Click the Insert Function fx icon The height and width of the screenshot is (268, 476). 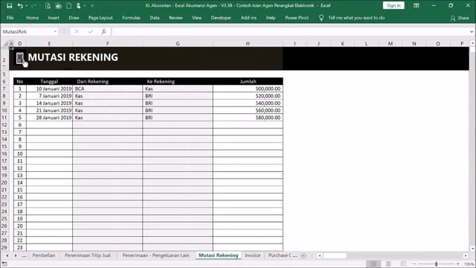[104, 31]
